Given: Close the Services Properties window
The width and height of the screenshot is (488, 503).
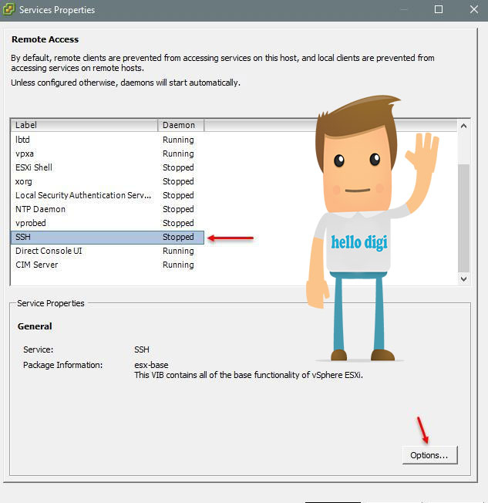Looking at the screenshot, I should coord(474,9).
